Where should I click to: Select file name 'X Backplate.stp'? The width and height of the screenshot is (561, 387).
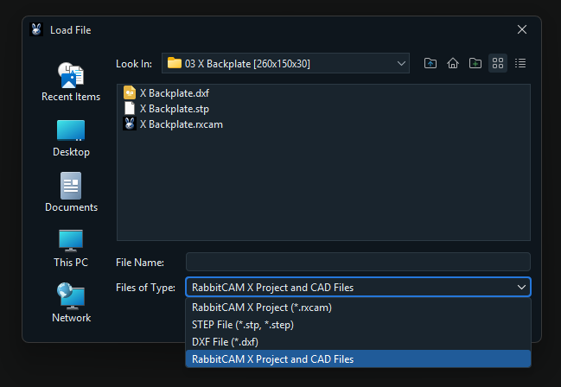[175, 109]
